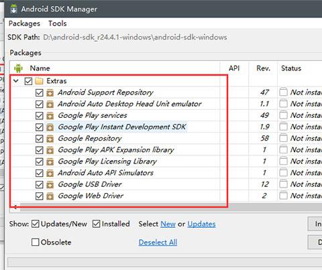Click revision 58 cell for Google Repository
Viewport: 322px width, 270px height.
click(x=264, y=138)
